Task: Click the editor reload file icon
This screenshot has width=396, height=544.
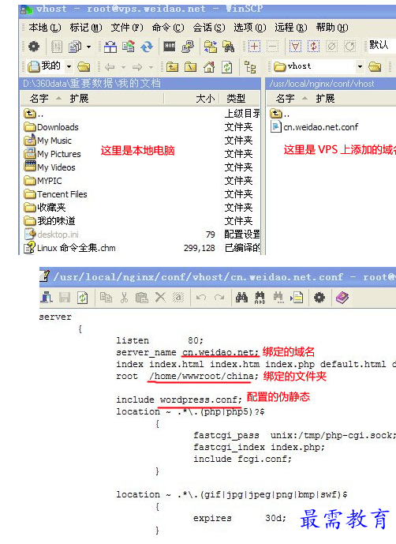Action: pyautogui.click(x=83, y=298)
